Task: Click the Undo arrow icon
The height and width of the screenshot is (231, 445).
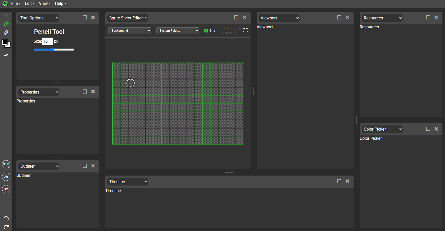Action: [6, 218]
